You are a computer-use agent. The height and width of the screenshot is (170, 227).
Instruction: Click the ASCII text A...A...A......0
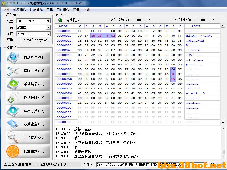(195, 93)
